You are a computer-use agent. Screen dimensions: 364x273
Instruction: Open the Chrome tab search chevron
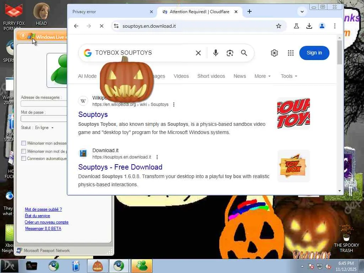point(302,12)
